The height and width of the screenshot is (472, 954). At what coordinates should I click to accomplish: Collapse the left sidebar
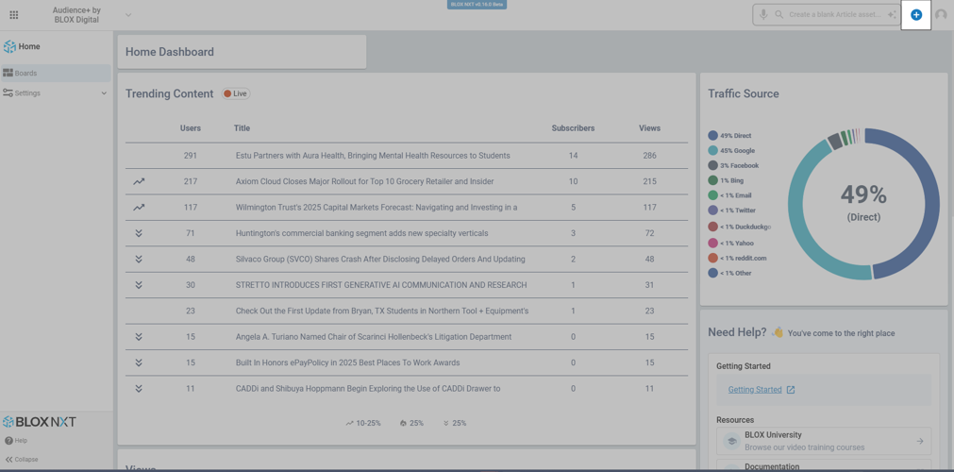pyautogui.click(x=22, y=460)
